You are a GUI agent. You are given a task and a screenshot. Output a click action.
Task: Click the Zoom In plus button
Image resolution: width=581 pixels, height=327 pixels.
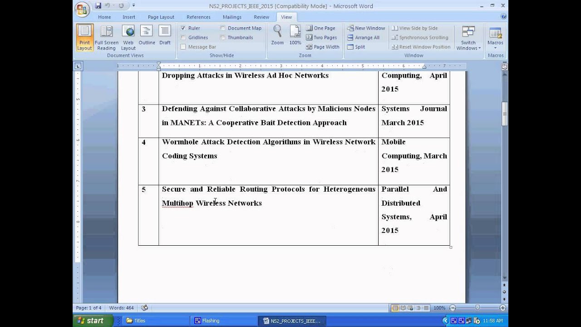(502, 308)
